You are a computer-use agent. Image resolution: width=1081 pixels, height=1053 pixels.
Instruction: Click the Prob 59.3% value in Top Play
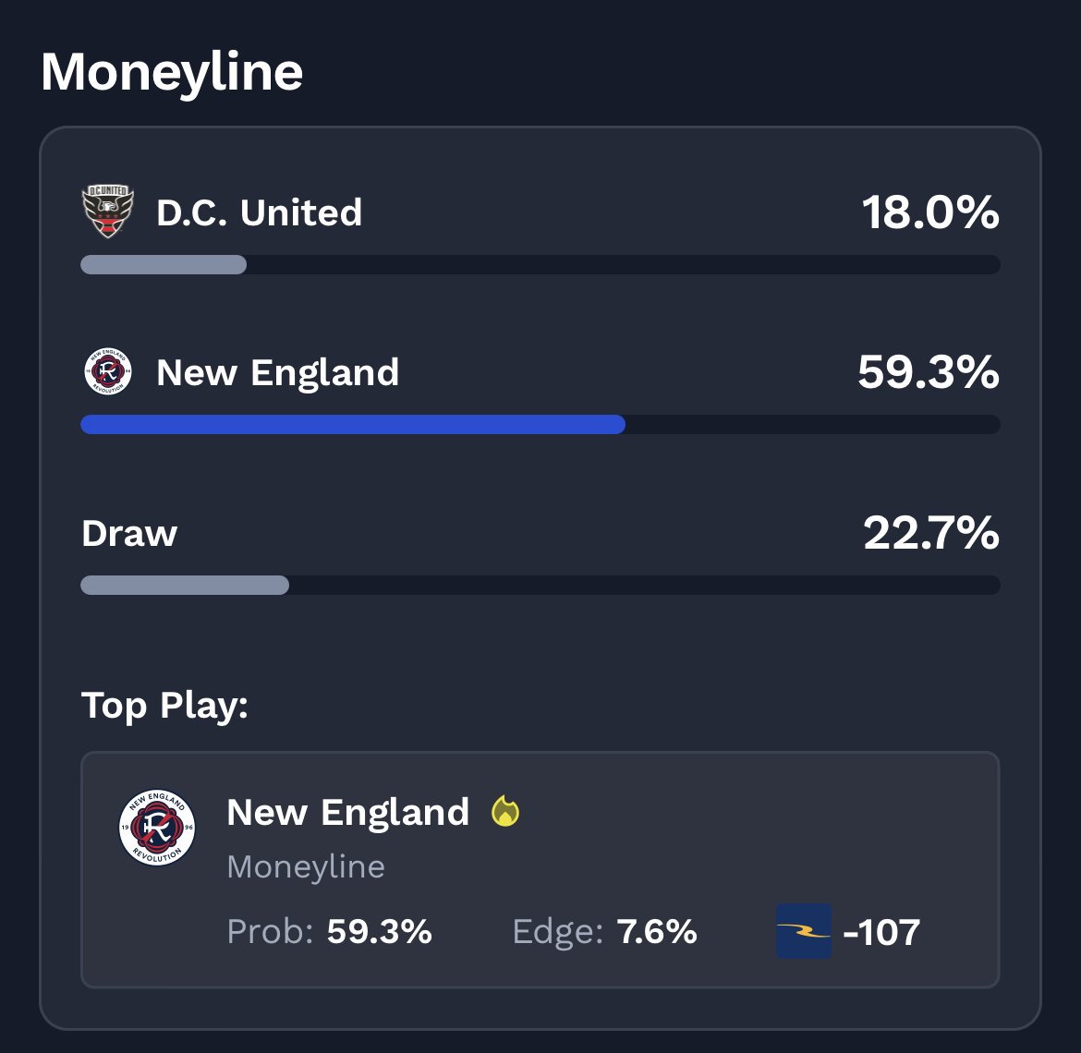tap(379, 931)
